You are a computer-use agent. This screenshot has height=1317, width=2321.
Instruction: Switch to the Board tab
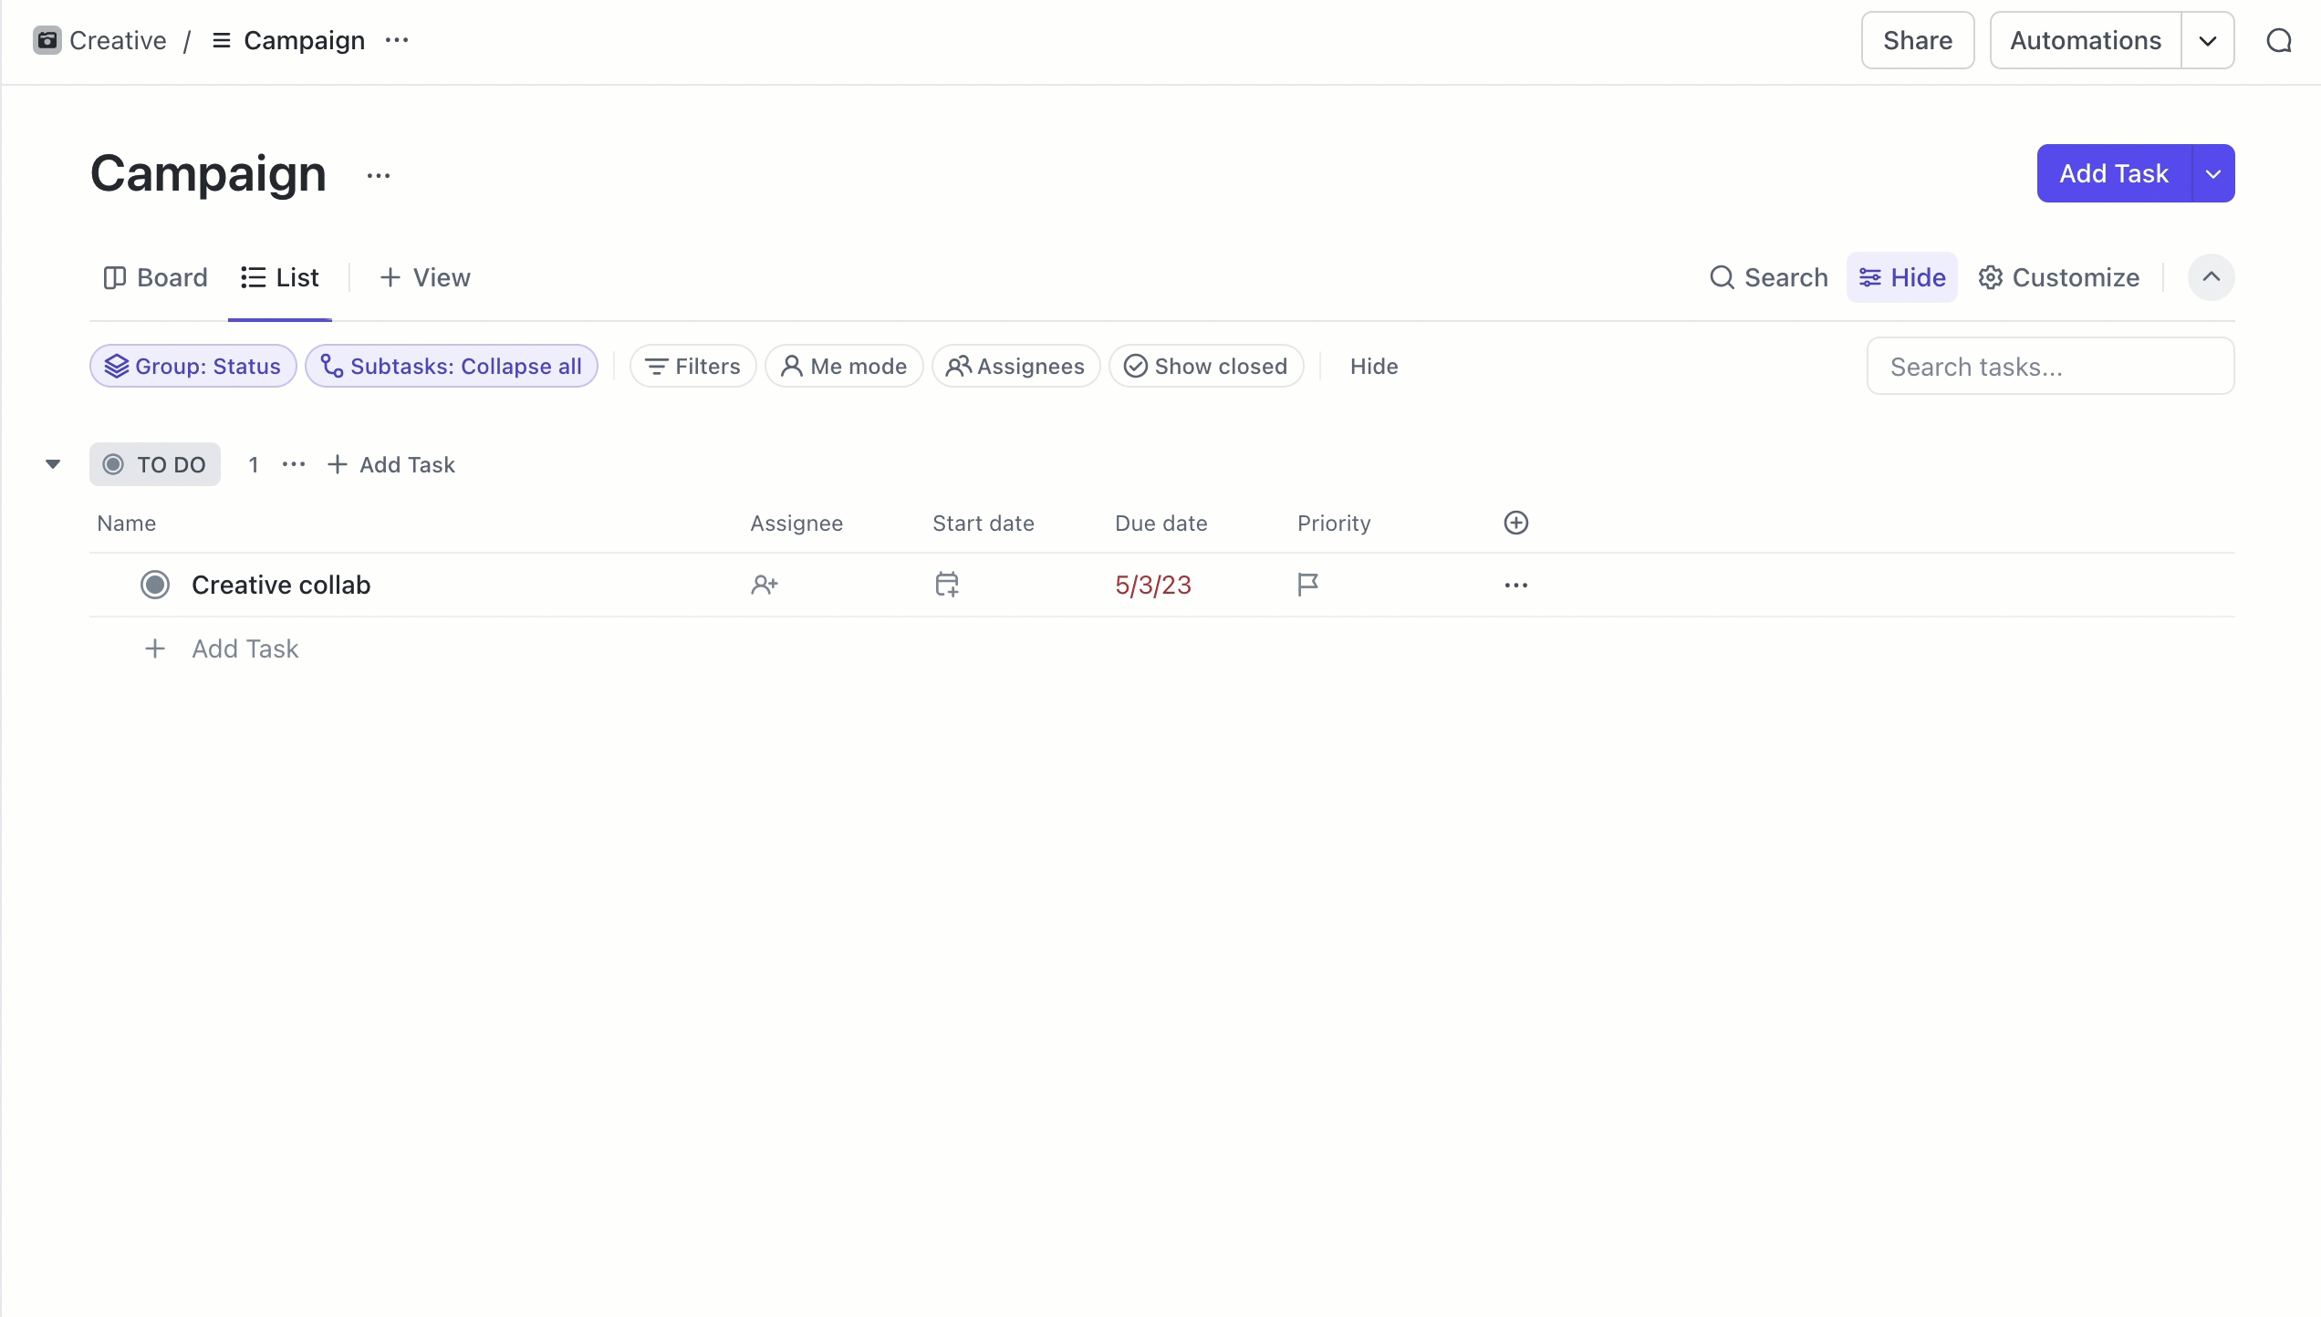(155, 277)
